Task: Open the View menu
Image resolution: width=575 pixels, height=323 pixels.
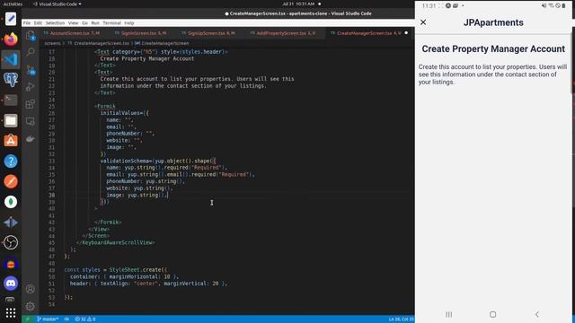Action: point(73,22)
